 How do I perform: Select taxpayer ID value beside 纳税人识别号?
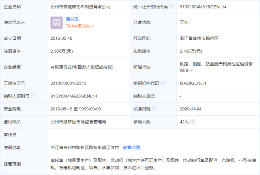74,96
